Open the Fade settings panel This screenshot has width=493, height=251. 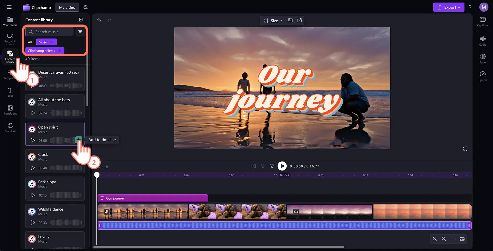pyautogui.click(x=482, y=59)
